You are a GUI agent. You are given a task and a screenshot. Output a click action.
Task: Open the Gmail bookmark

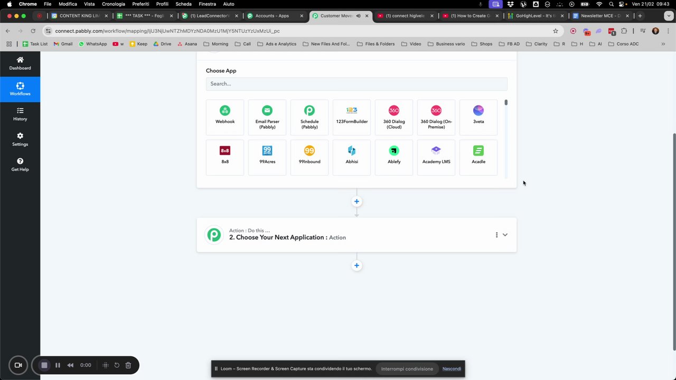tap(62, 44)
